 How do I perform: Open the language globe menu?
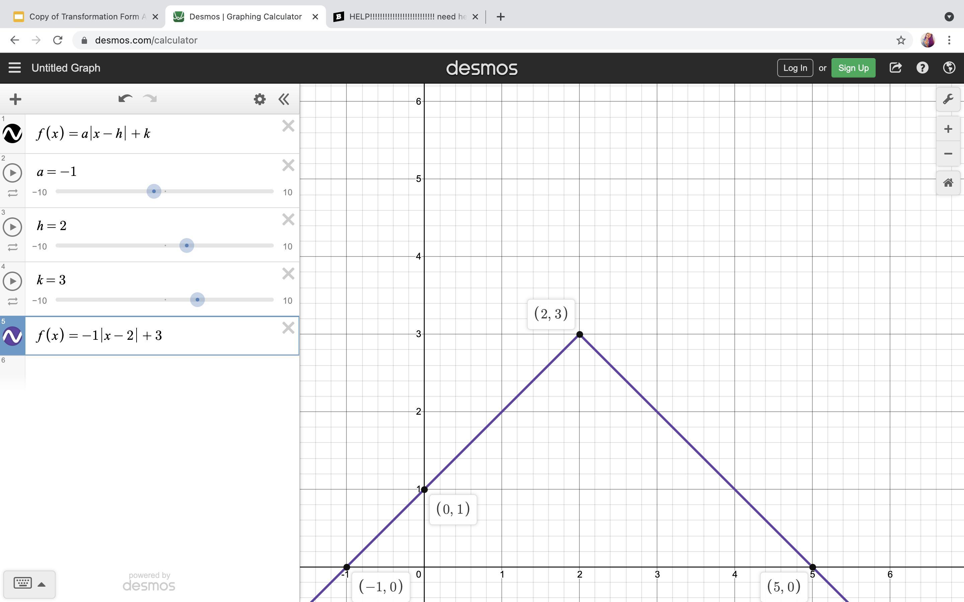click(949, 68)
